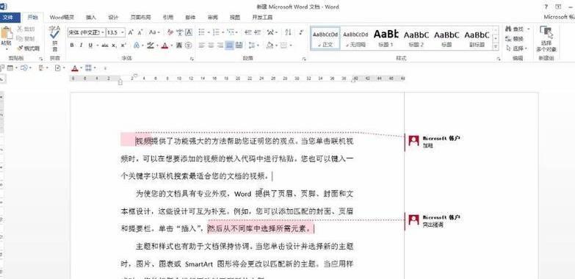Toggle Italic formatting
The height and width of the screenshot is (279, 575).
[81, 46]
